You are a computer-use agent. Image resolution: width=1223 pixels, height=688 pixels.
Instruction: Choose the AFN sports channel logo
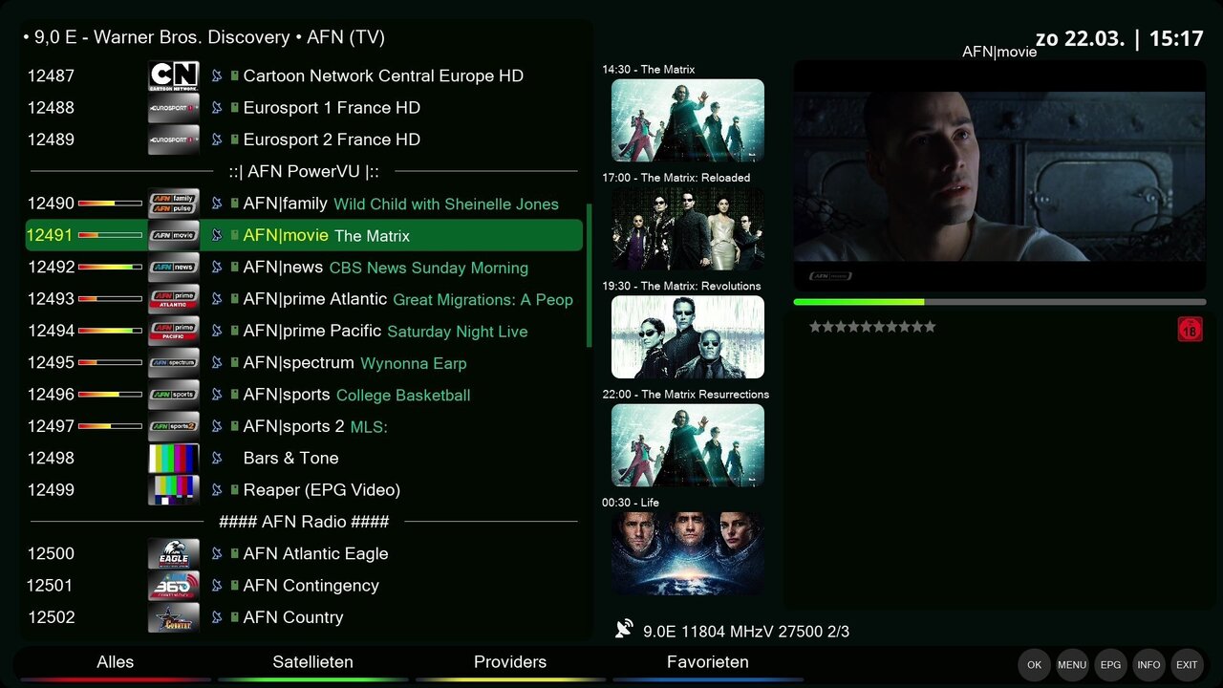click(x=174, y=395)
